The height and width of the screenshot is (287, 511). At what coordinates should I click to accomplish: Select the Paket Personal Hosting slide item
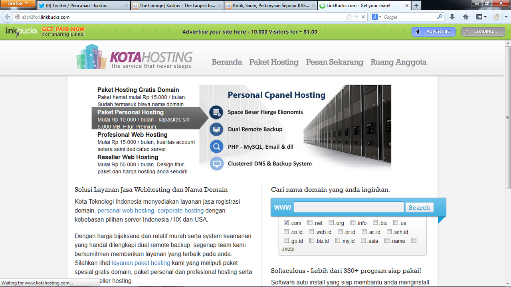pos(150,118)
